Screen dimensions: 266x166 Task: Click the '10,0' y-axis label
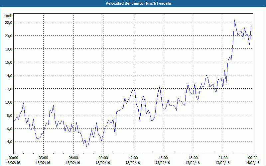click(x=8, y=102)
